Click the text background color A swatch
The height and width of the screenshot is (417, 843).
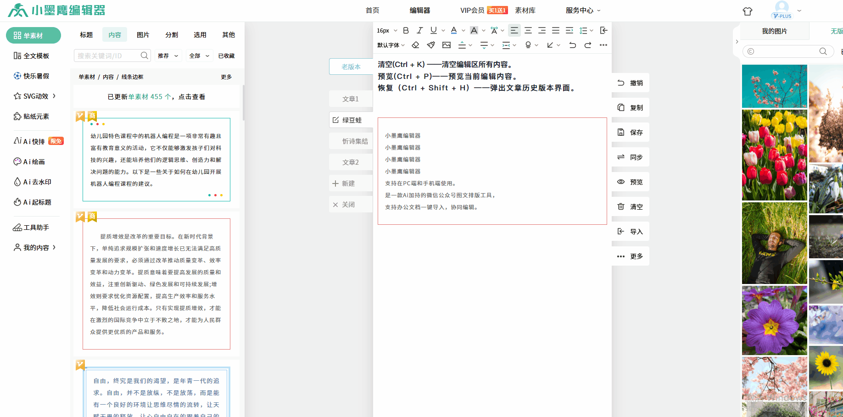pos(474,30)
